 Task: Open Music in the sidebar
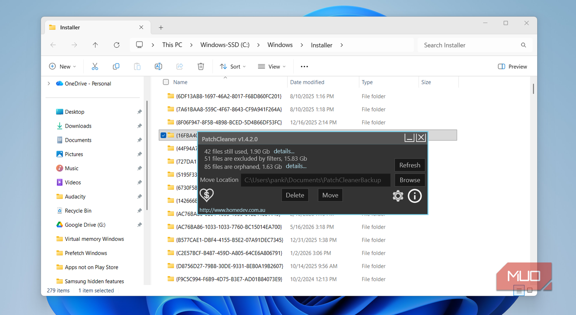[72, 168]
